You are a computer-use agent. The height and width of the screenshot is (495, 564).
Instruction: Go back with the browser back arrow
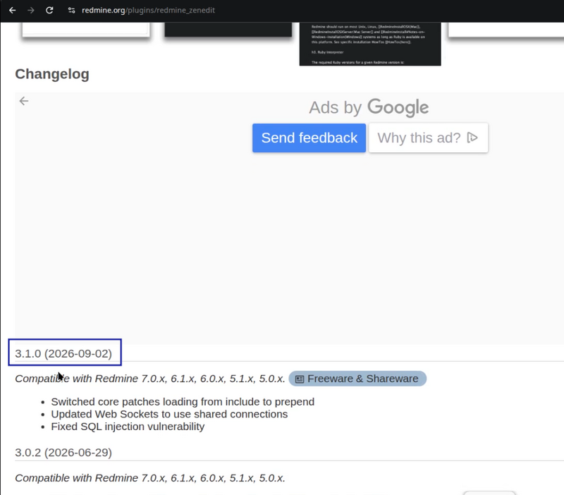coord(12,10)
